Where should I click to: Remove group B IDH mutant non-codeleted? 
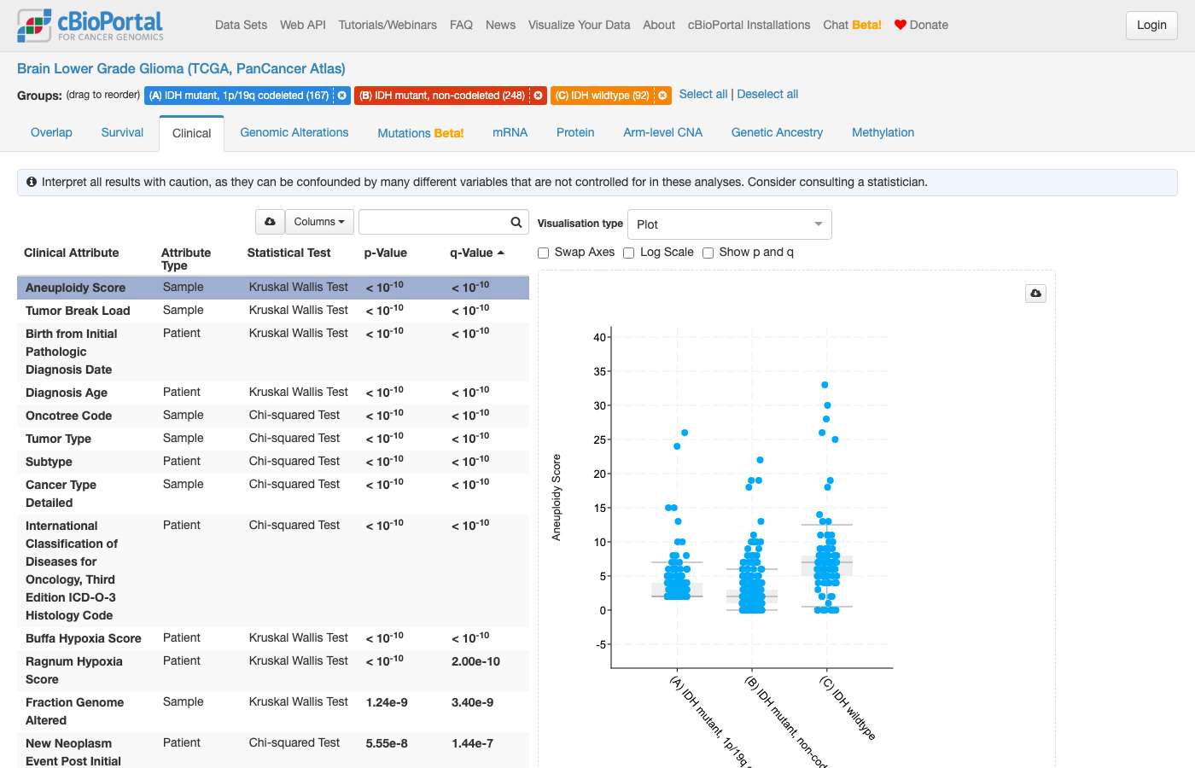coord(539,96)
